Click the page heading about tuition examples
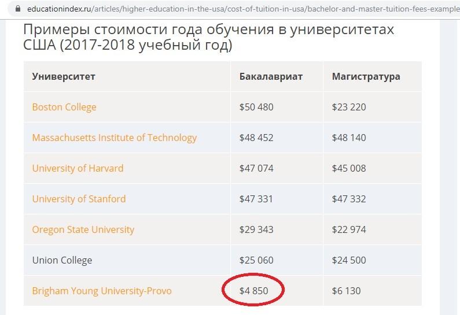The height and width of the screenshot is (315, 460). click(208, 37)
